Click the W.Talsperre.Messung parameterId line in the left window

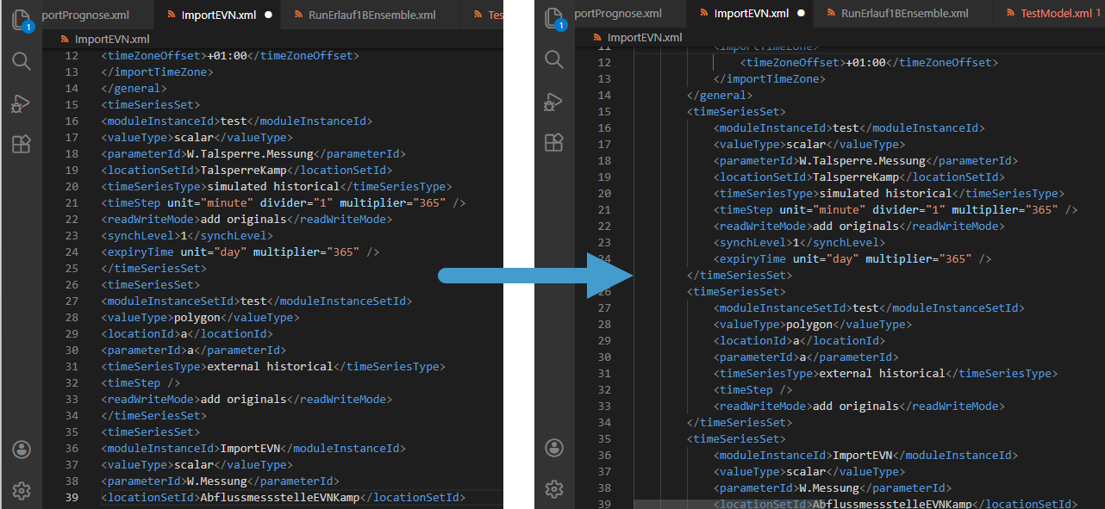(253, 153)
